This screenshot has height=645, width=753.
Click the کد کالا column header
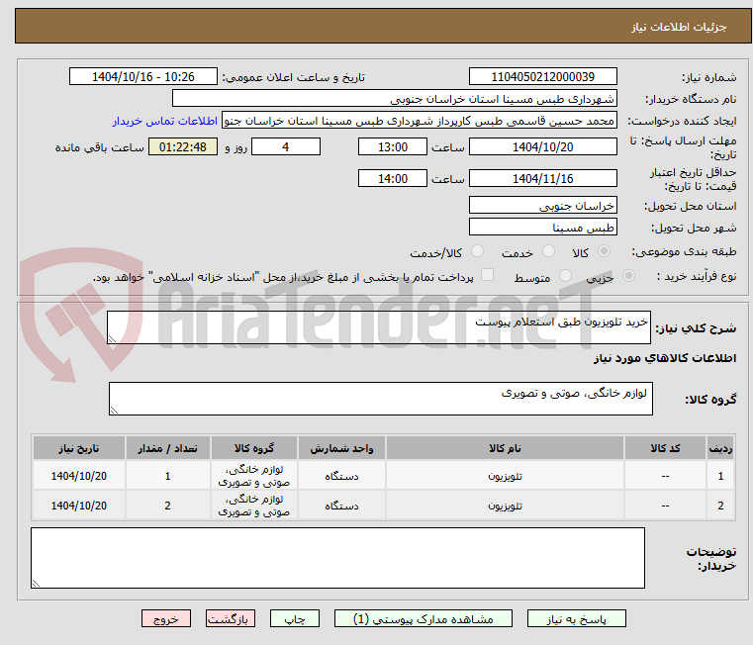pyautogui.click(x=665, y=448)
